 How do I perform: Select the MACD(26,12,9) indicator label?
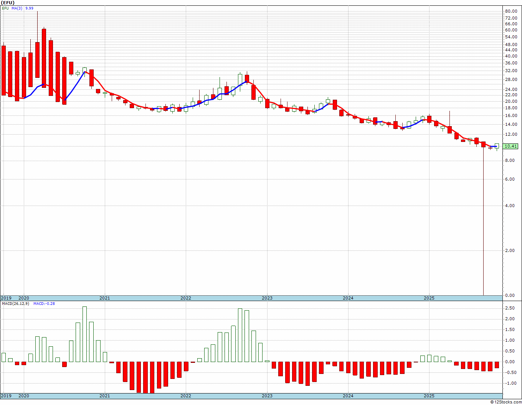(x=15, y=304)
